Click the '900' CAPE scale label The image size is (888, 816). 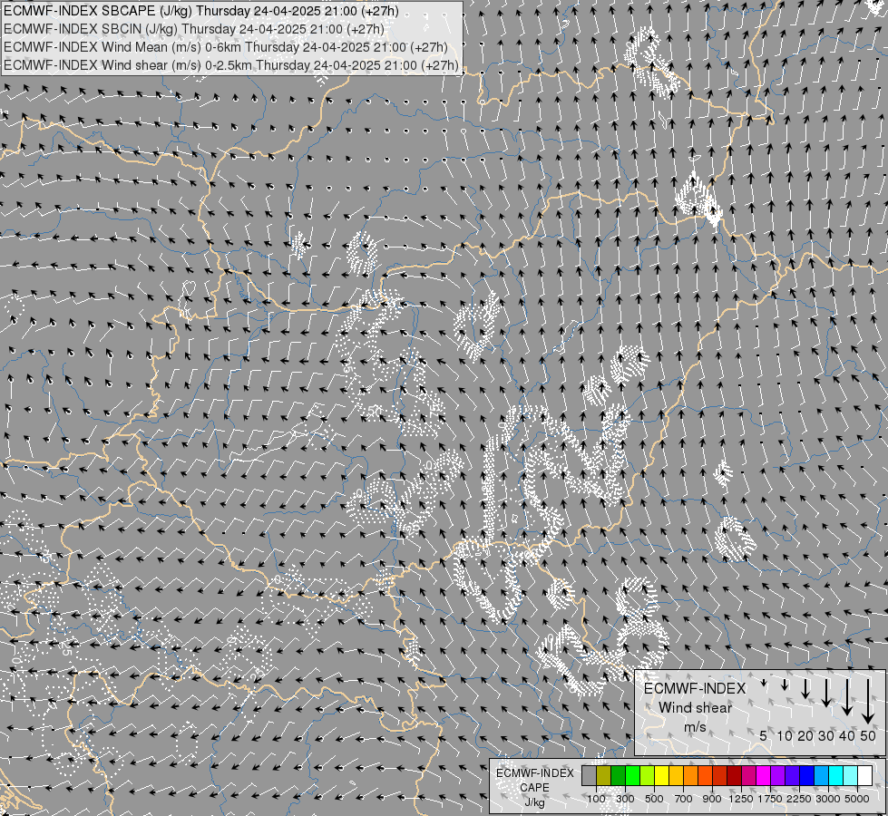point(712,799)
